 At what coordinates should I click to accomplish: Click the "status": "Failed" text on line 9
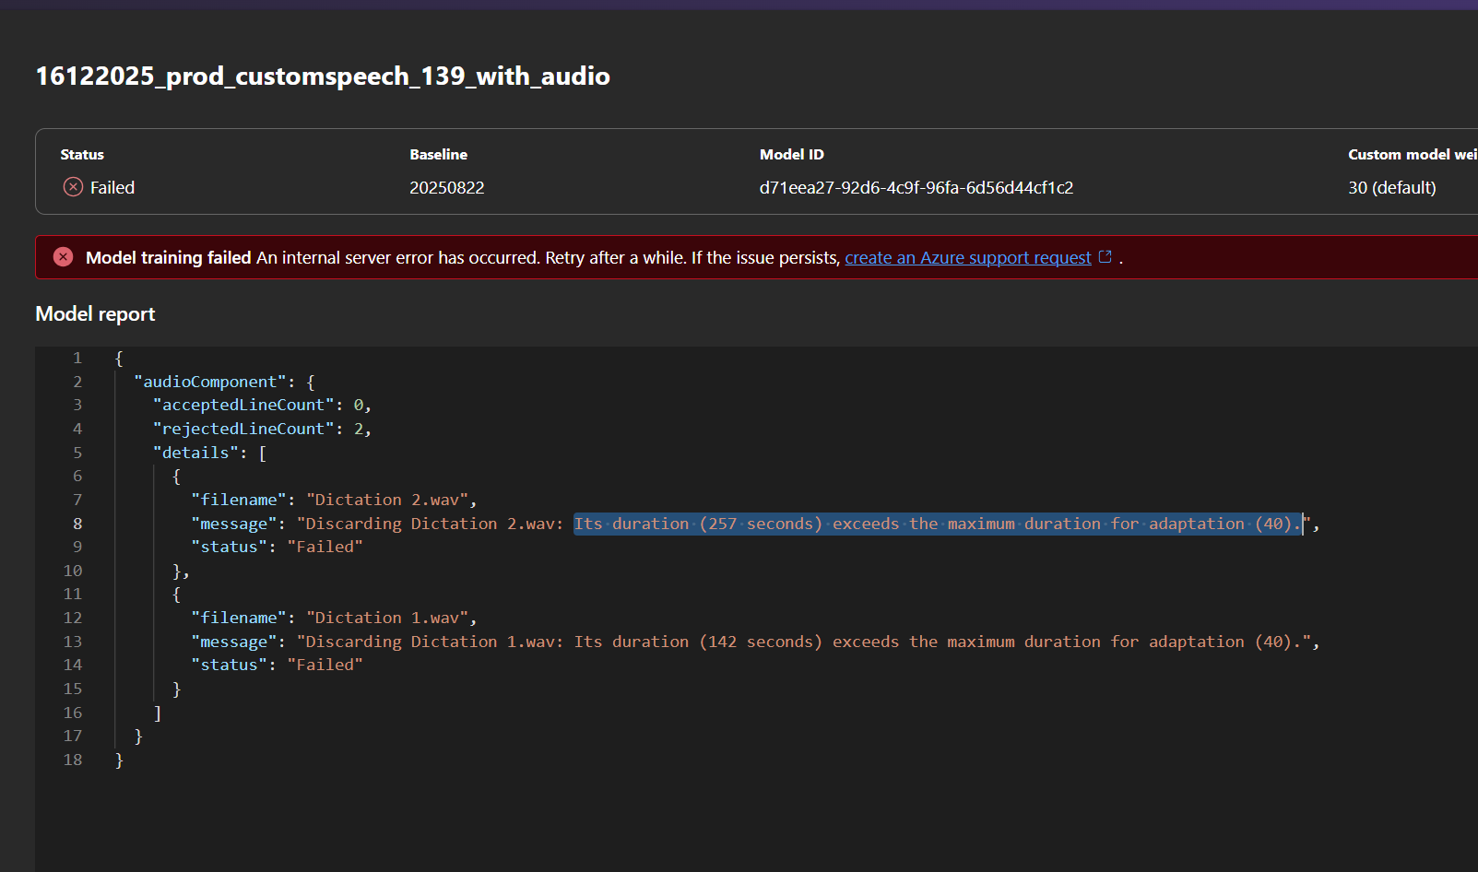[278, 547]
